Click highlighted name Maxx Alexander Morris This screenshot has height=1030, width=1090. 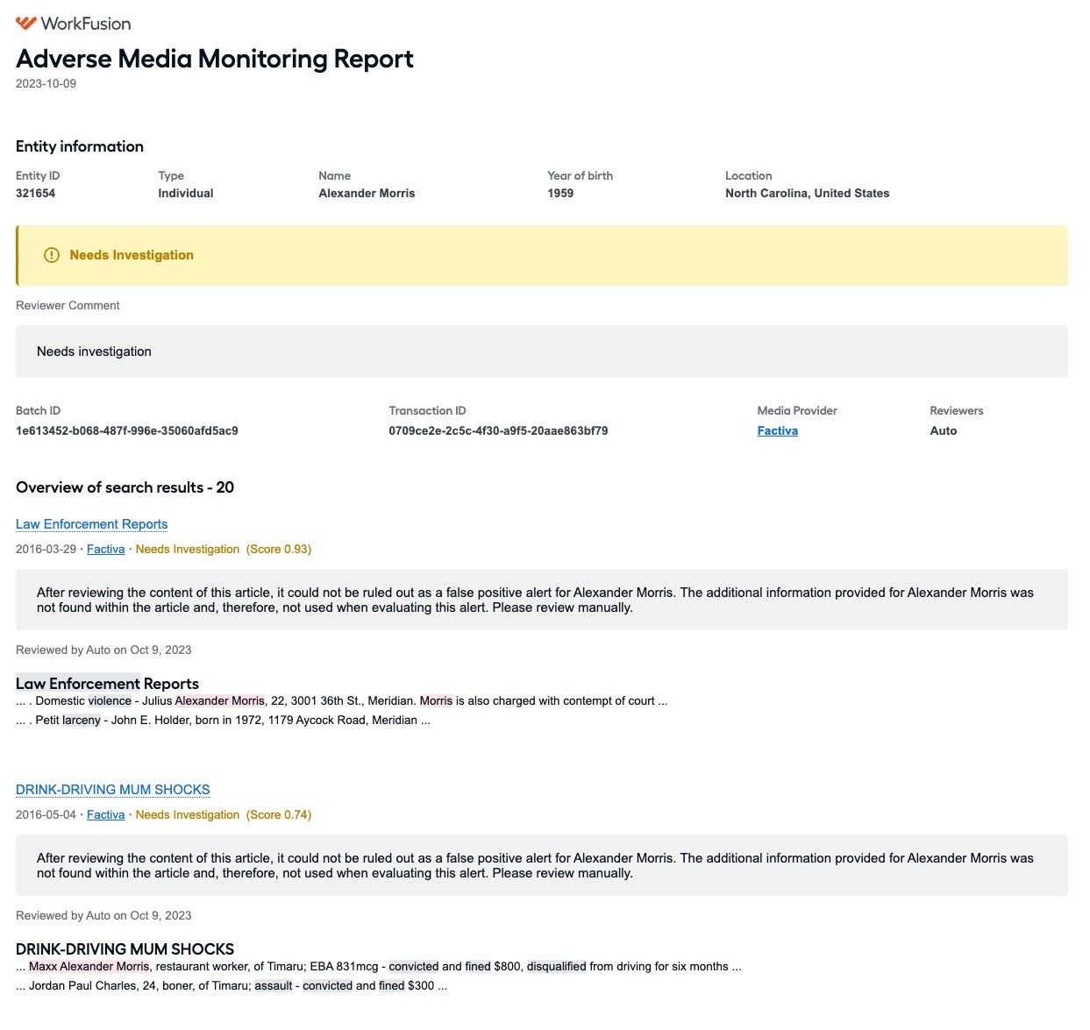(x=89, y=966)
